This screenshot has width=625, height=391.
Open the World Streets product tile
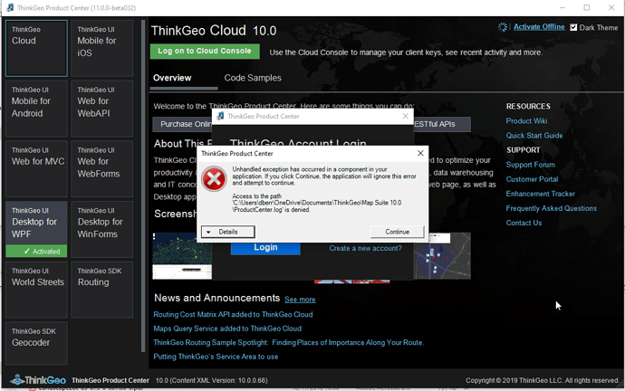(x=36, y=290)
